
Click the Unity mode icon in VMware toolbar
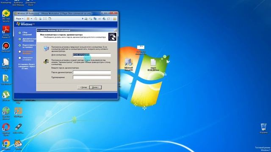(50, 19)
